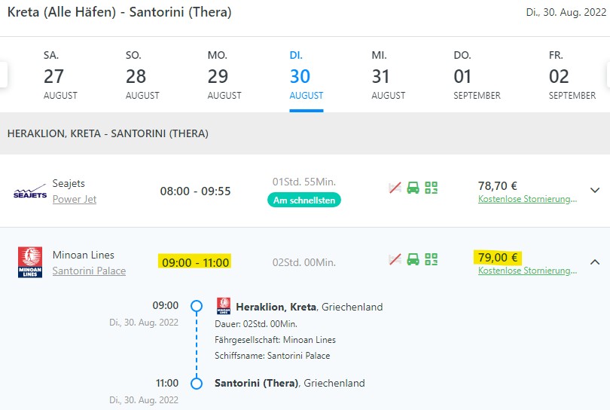
Task: Click the free cancellation link under 79,00 €
Action: point(527,271)
